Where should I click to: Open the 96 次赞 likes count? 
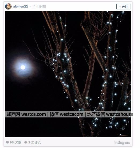pyautogui.click(x=15, y=142)
